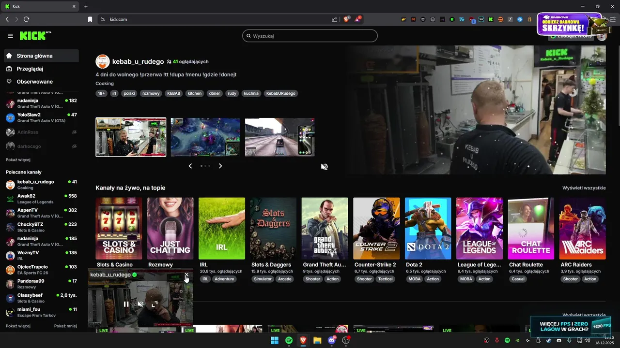Click the kebab_u_rudego channel avatar
620x348 pixels.
coord(103,61)
